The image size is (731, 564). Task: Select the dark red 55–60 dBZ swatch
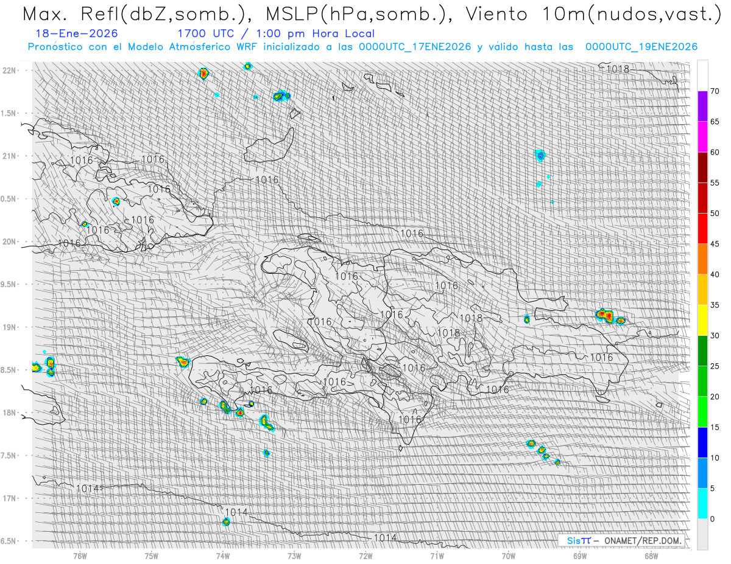(702, 167)
